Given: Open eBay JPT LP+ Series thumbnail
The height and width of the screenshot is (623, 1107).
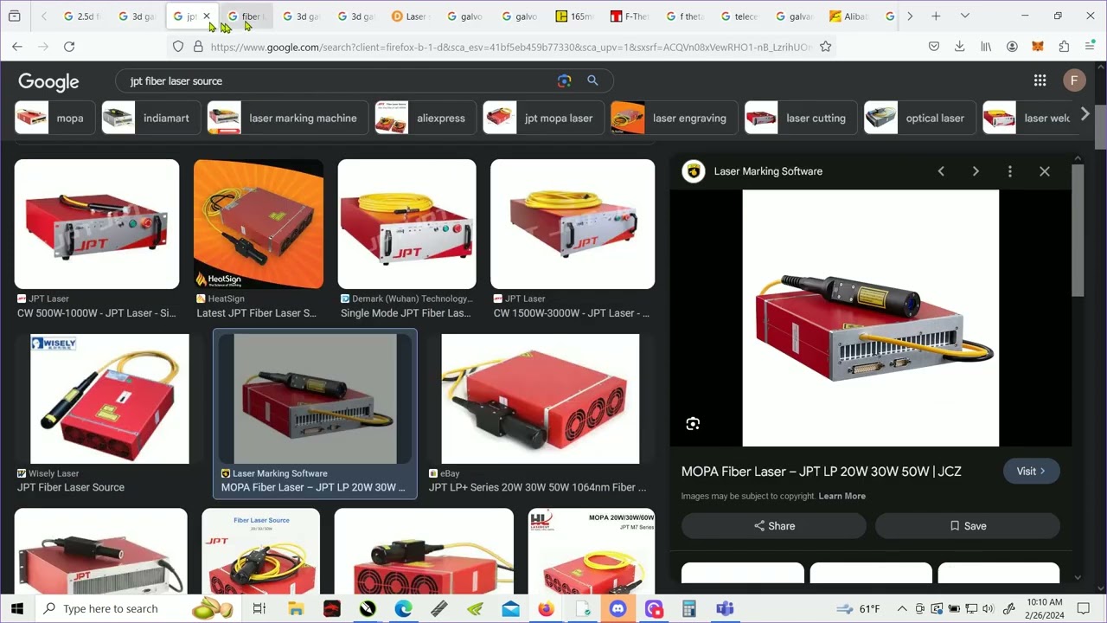Looking at the screenshot, I should (541, 399).
